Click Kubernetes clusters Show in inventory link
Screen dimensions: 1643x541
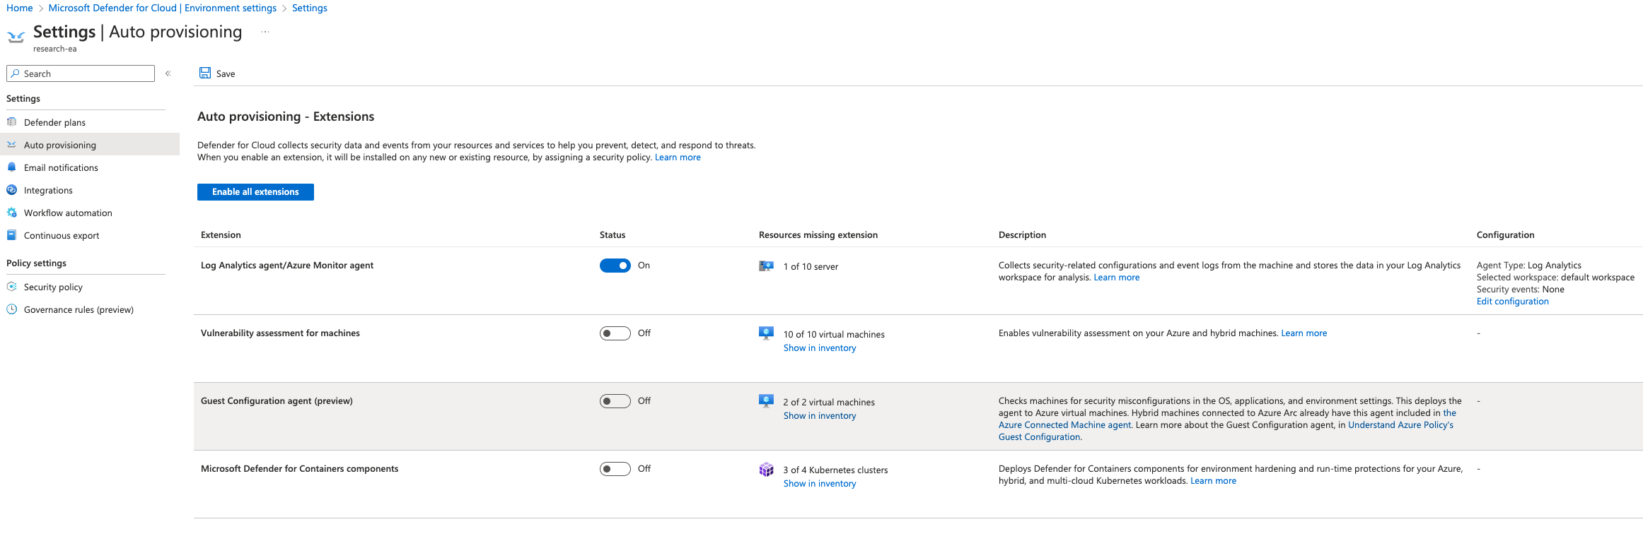[x=819, y=484]
